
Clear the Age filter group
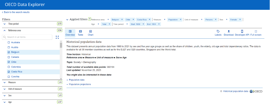(x=98, y=24)
